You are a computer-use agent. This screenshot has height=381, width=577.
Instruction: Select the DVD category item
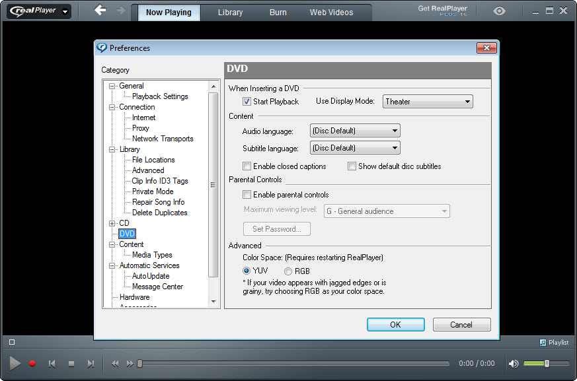(127, 234)
